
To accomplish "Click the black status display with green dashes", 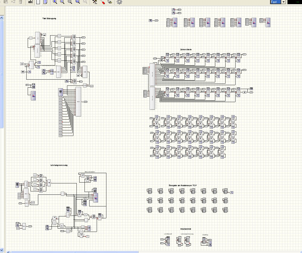I will [x=295, y=2].
